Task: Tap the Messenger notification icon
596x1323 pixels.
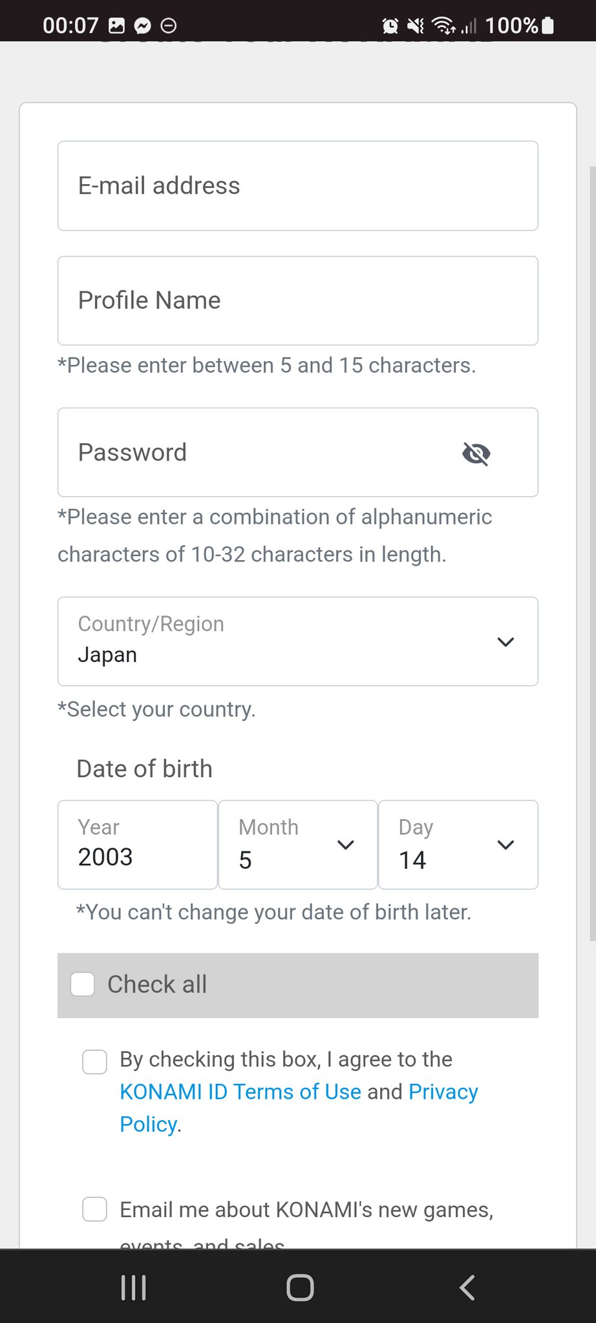Action: pos(142,26)
